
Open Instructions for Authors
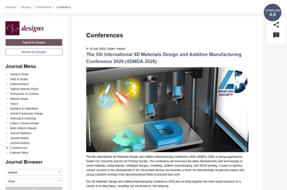tap(24, 94)
